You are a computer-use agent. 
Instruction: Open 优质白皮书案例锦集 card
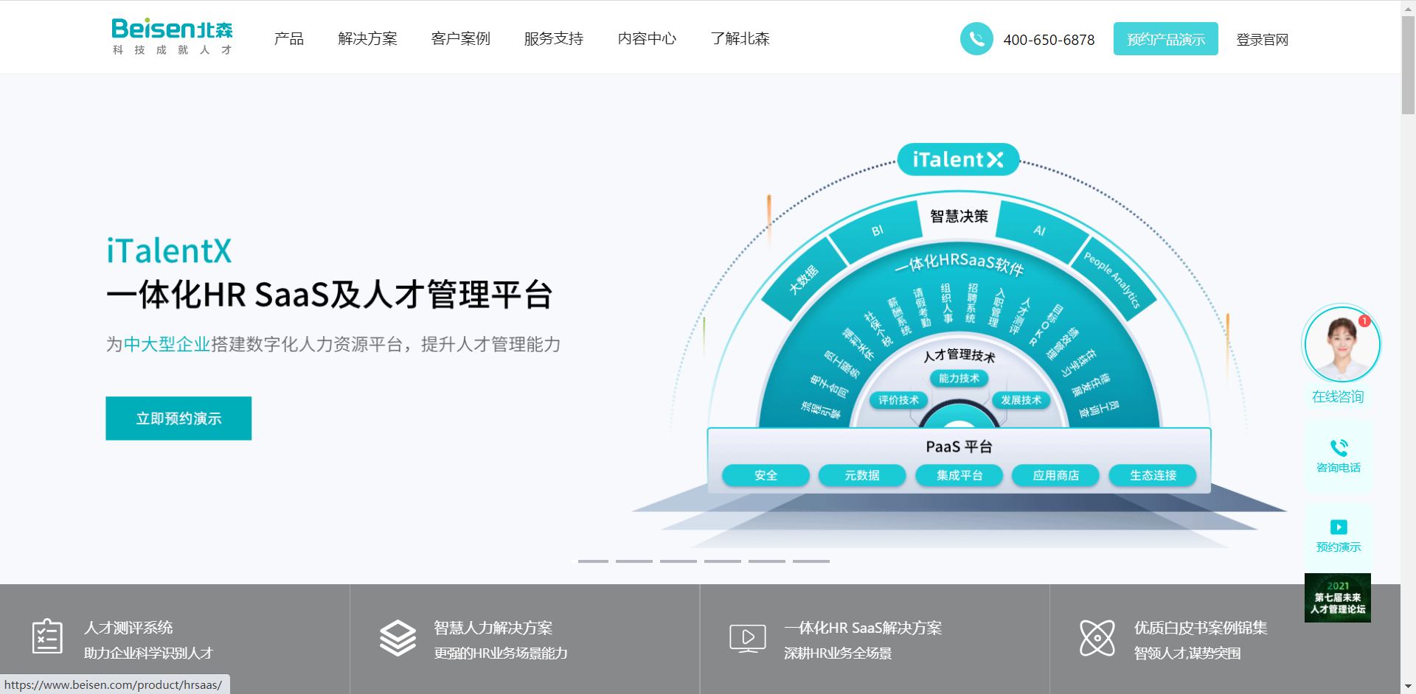1225,639
